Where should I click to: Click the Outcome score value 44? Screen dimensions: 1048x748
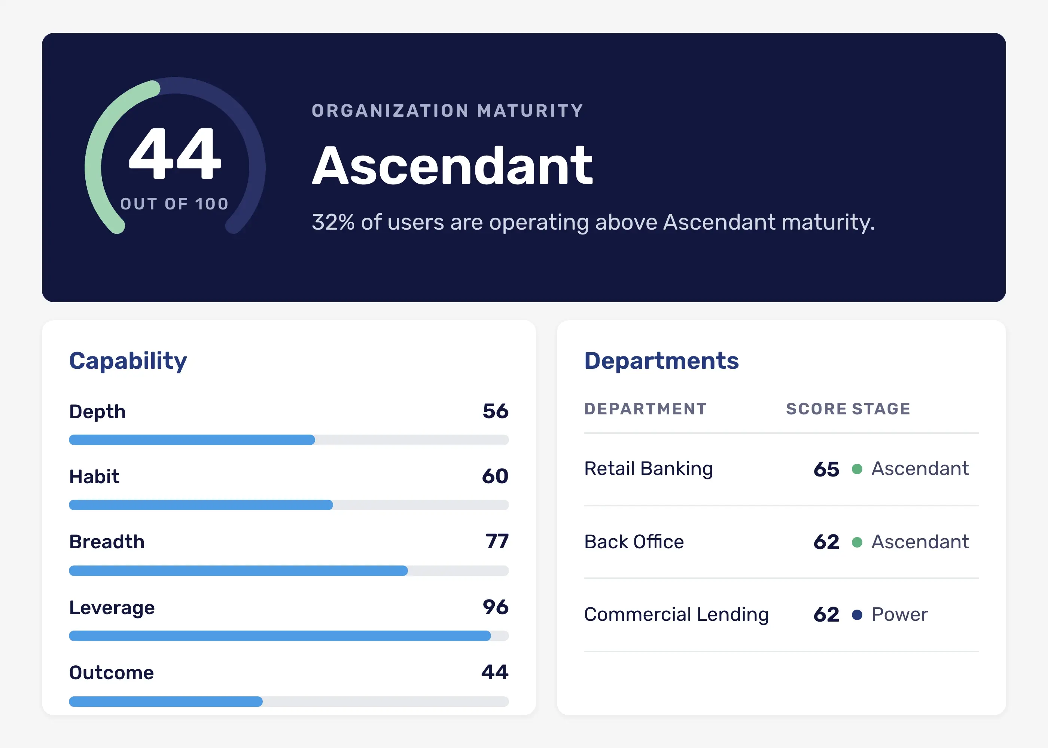[x=495, y=672]
